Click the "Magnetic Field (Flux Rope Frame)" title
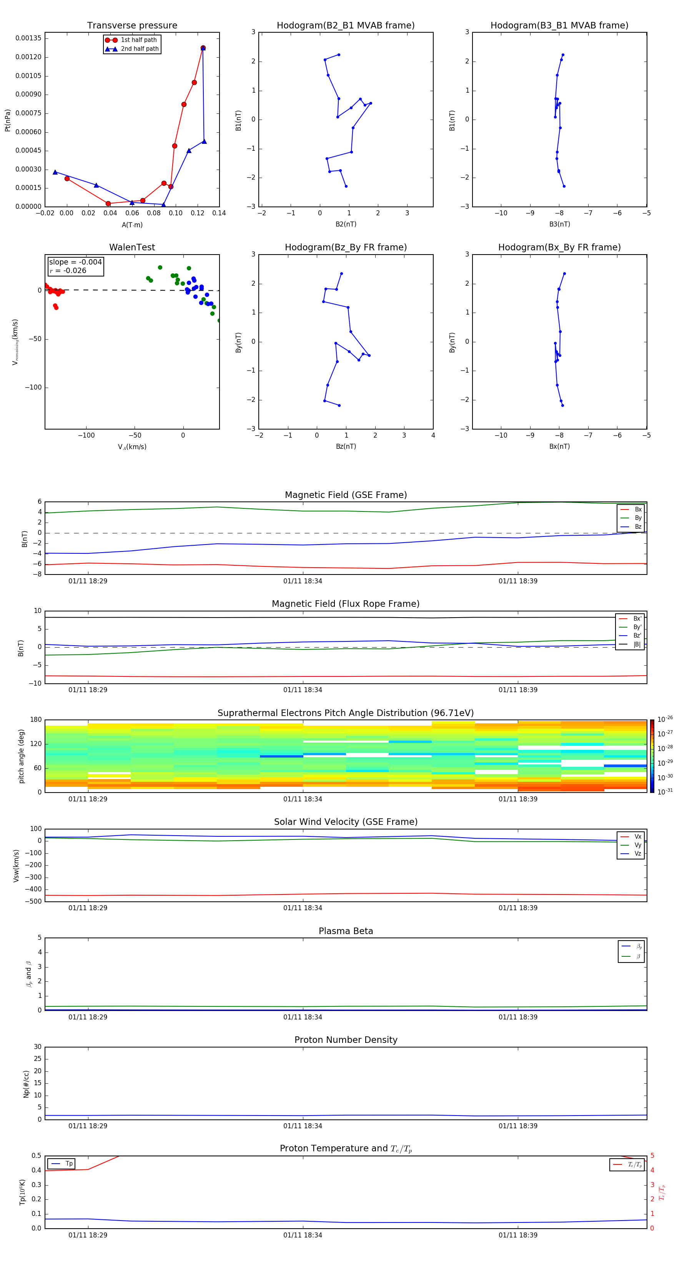This screenshot has width=692, height=1269. [346, 604]
